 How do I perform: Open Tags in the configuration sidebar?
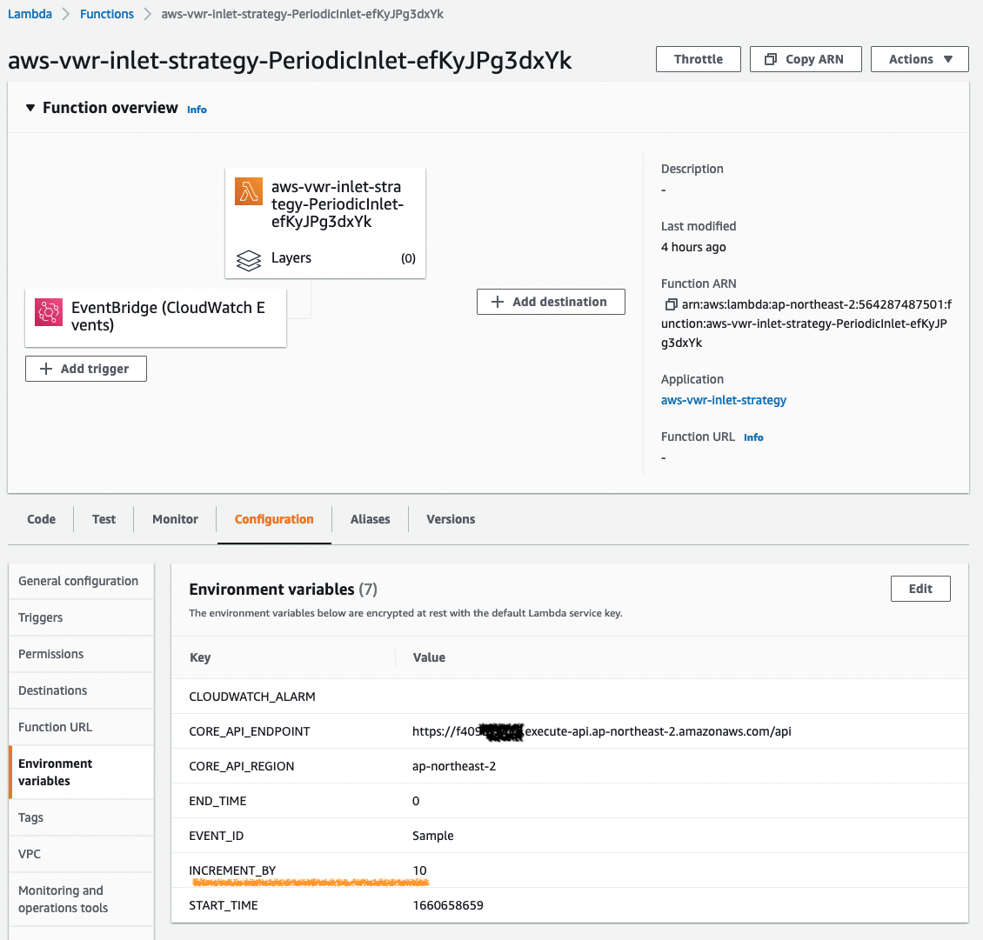(82, 817)
